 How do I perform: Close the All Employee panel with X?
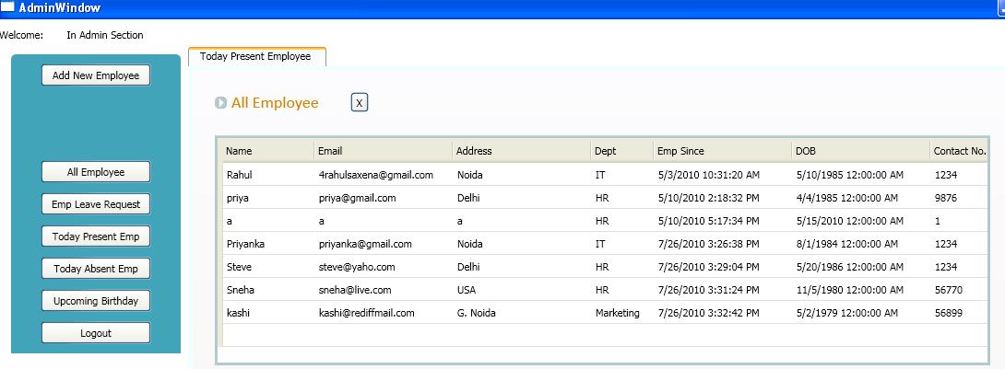tap(360, 102)
